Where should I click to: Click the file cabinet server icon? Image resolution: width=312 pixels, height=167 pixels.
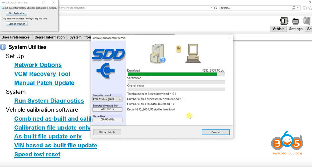click(158, 53)
